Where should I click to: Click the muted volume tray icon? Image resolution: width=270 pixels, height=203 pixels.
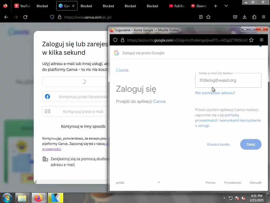(243, 198)
